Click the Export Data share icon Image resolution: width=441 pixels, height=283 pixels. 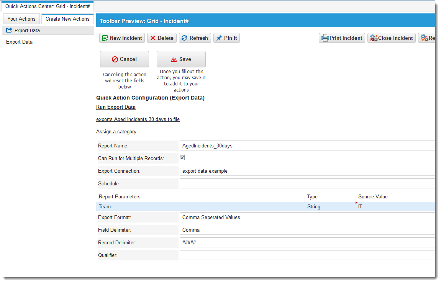tap(9, 31)
